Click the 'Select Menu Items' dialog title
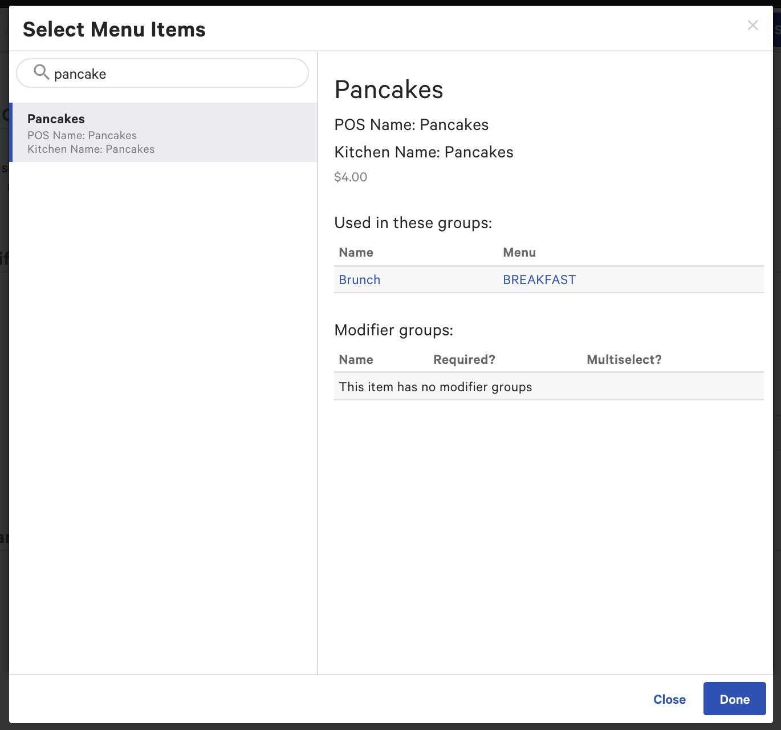This screenshot has height=730, width=781. [x=114, y=30]
